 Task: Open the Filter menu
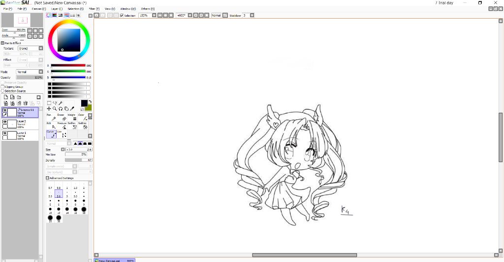(x=94, y=9)
